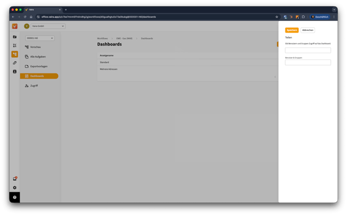Screen dimensions: 347x215
Task: Select the active workflows icon in left rail
Action: [x=15, y=54]
